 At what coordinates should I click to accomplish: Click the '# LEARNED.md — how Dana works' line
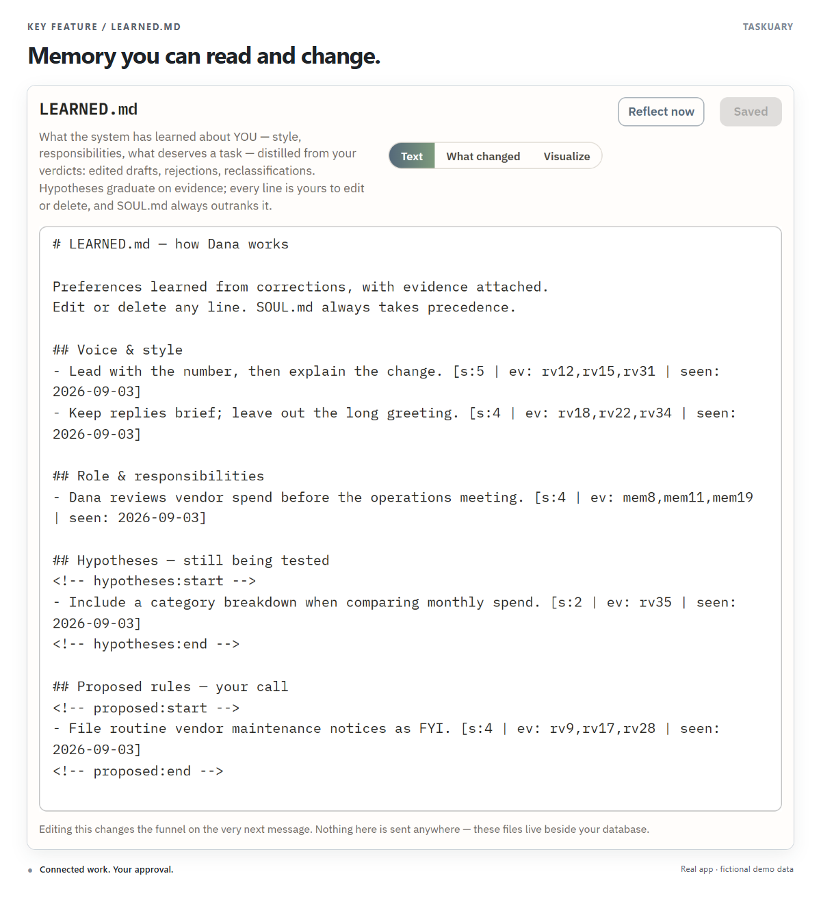pos(170,244)
